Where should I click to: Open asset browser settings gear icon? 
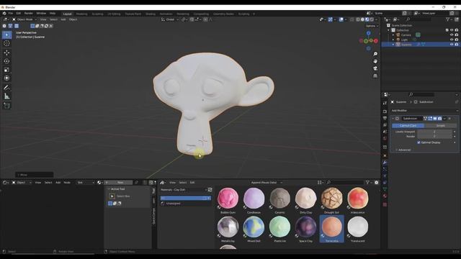(376, 182)
